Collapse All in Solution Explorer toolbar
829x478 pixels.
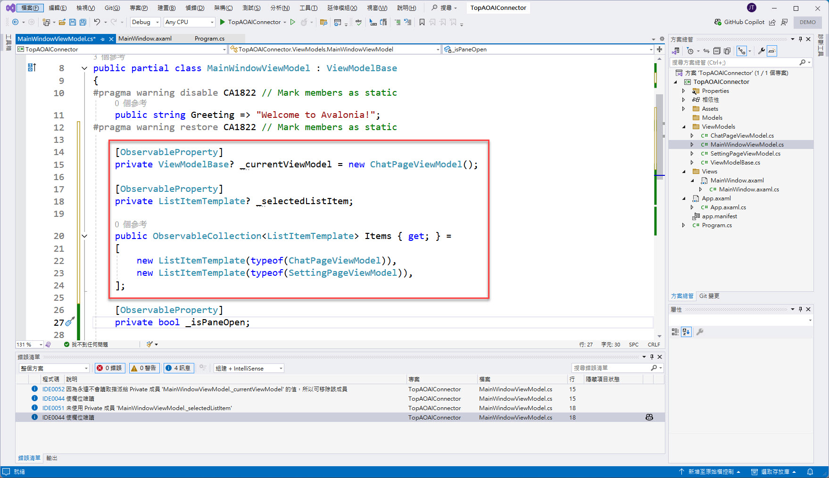click(717, 51)
